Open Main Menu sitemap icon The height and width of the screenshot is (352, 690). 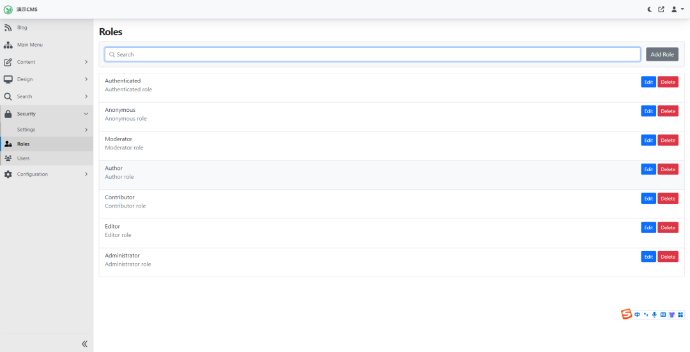[8, 45]
